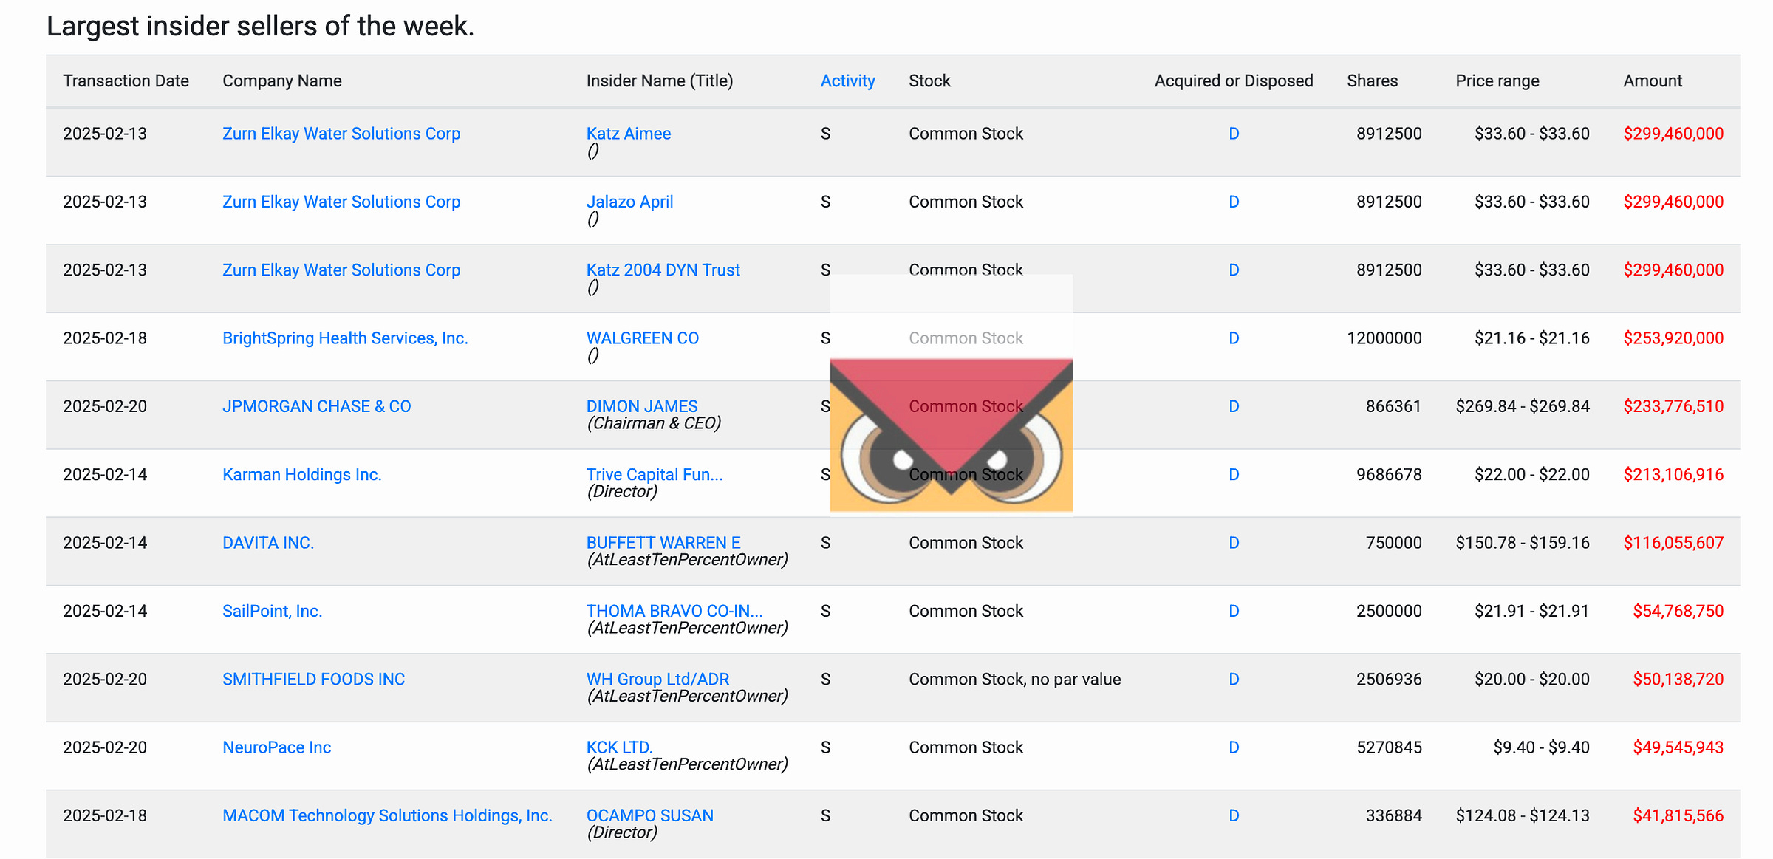1773x859 pixels.
Task: Open Karman Holdings Inc. company link
Action: pos(301,474)
